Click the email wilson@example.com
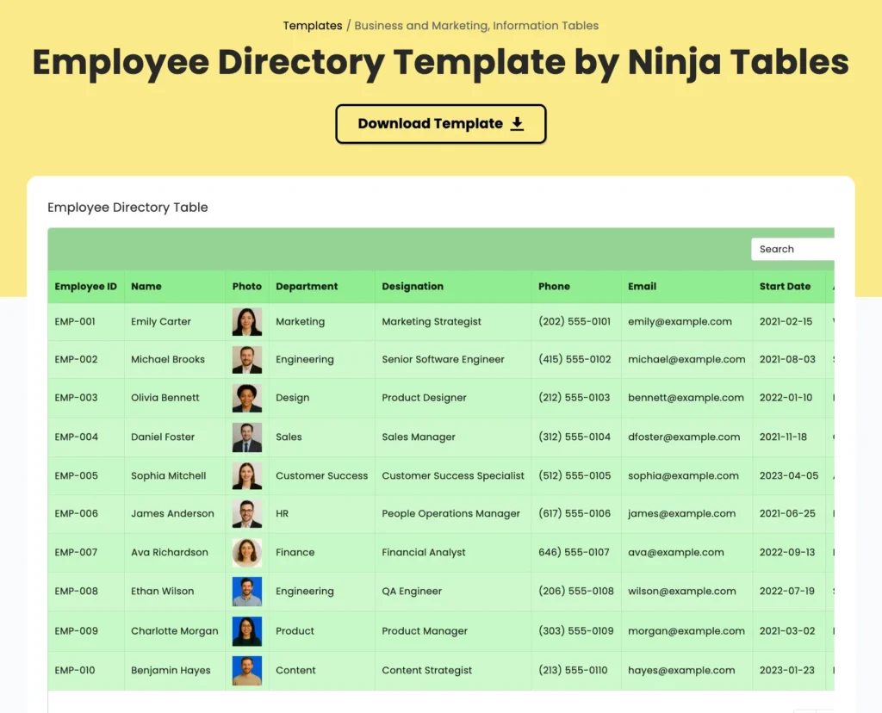The image size is (882, 713). [x=682, y=591]
